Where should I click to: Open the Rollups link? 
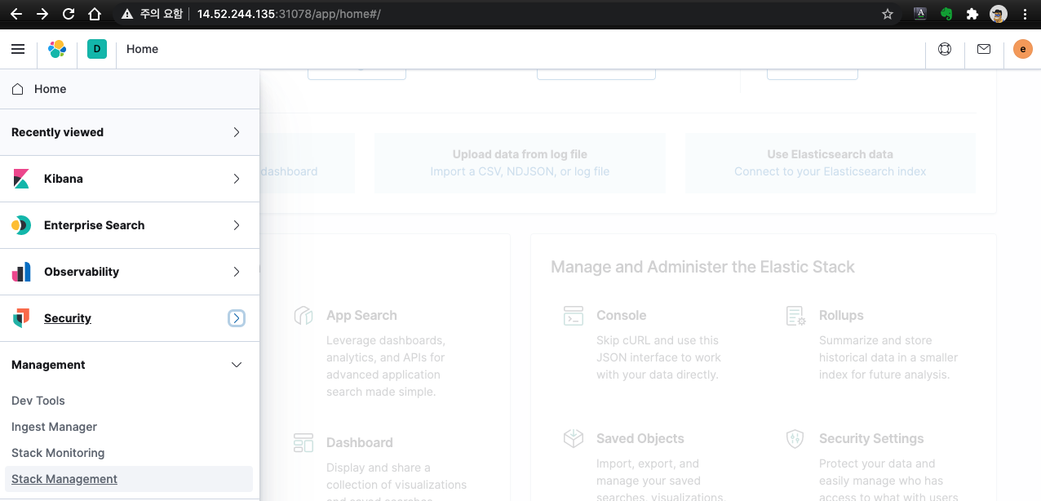tap(841, 316)
